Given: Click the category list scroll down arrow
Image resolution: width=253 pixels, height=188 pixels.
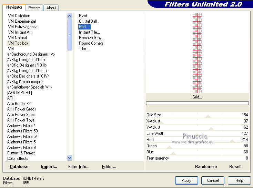Looking at the screenshot, I should tap(69, 158).
